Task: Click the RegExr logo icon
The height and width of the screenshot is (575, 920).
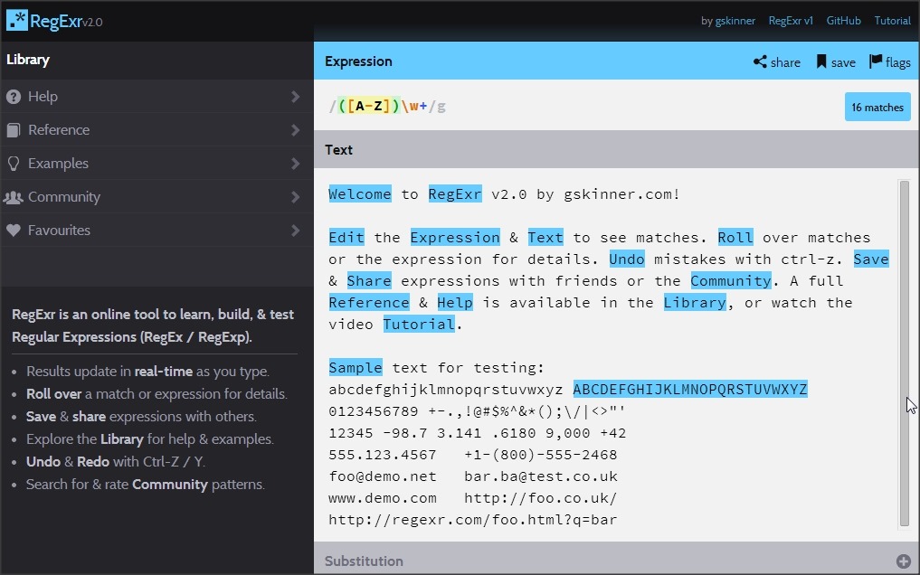Action: [x=17, y=20]
